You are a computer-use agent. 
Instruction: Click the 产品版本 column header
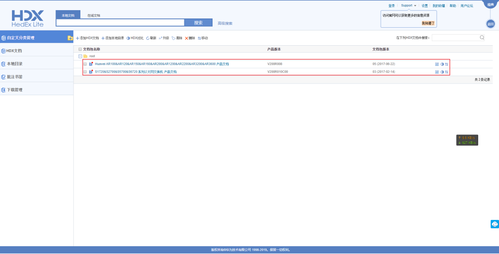[274, 49]
